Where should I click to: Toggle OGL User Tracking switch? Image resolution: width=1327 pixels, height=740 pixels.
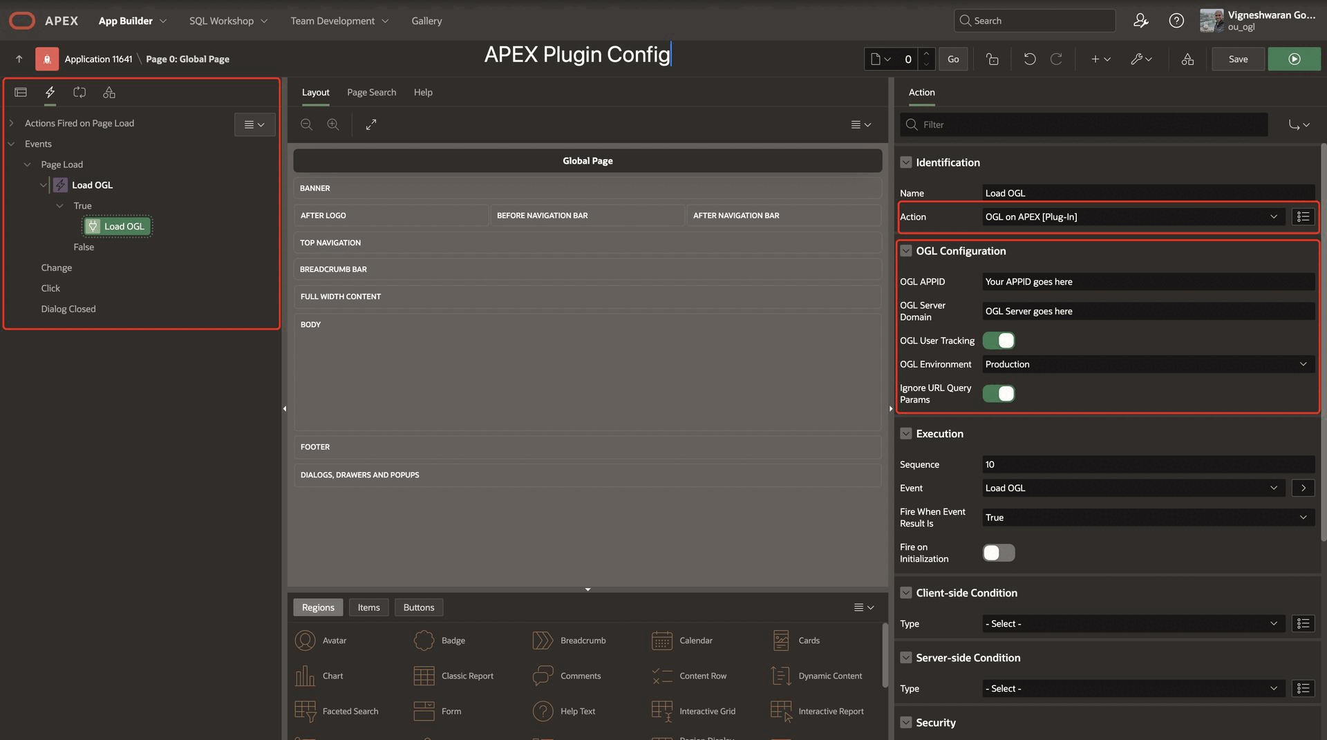999,341
